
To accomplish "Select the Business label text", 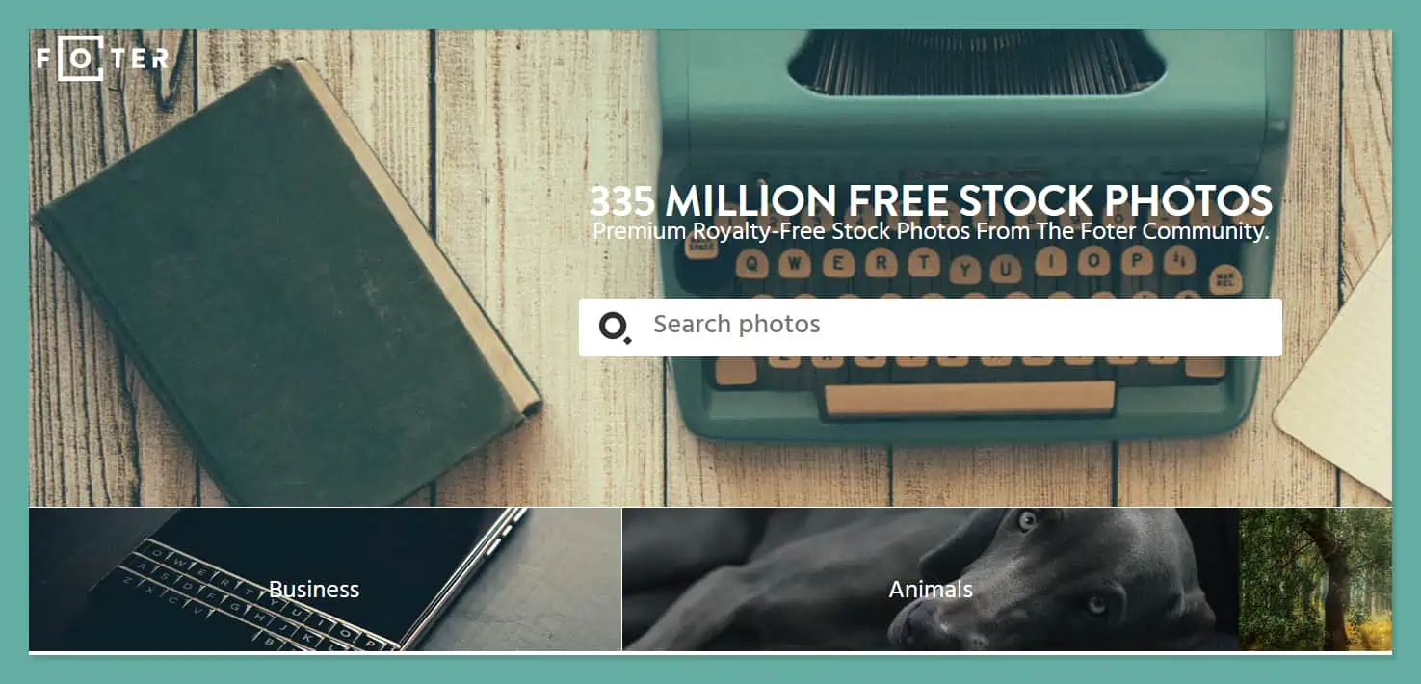I will tap(314, 590).
